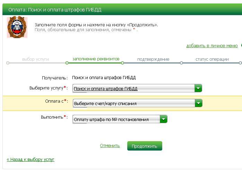Click green icon beside 'добавить в личное меню'
The image size is (242, 171).
241,45
